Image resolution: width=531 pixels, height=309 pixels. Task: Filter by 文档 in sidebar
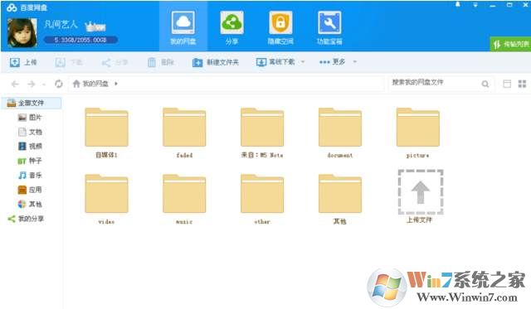point(30,132)
